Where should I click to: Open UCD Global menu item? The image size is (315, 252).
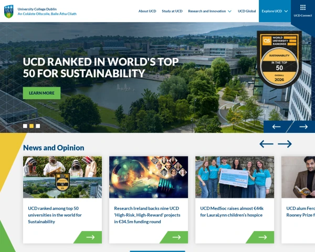click(x=247, y=11)
